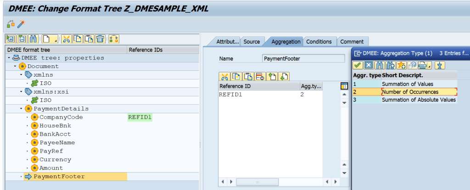Select the PayRef tree node
Image resolution: width=470 pixels, height=190 pixels.
click(51, 151)
